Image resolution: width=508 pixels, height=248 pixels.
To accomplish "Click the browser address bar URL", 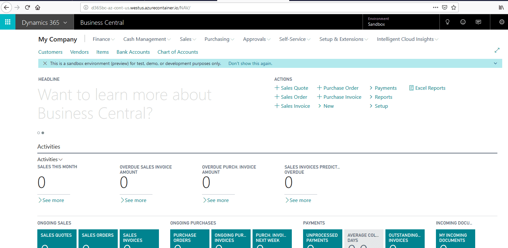I will [141, 8].
